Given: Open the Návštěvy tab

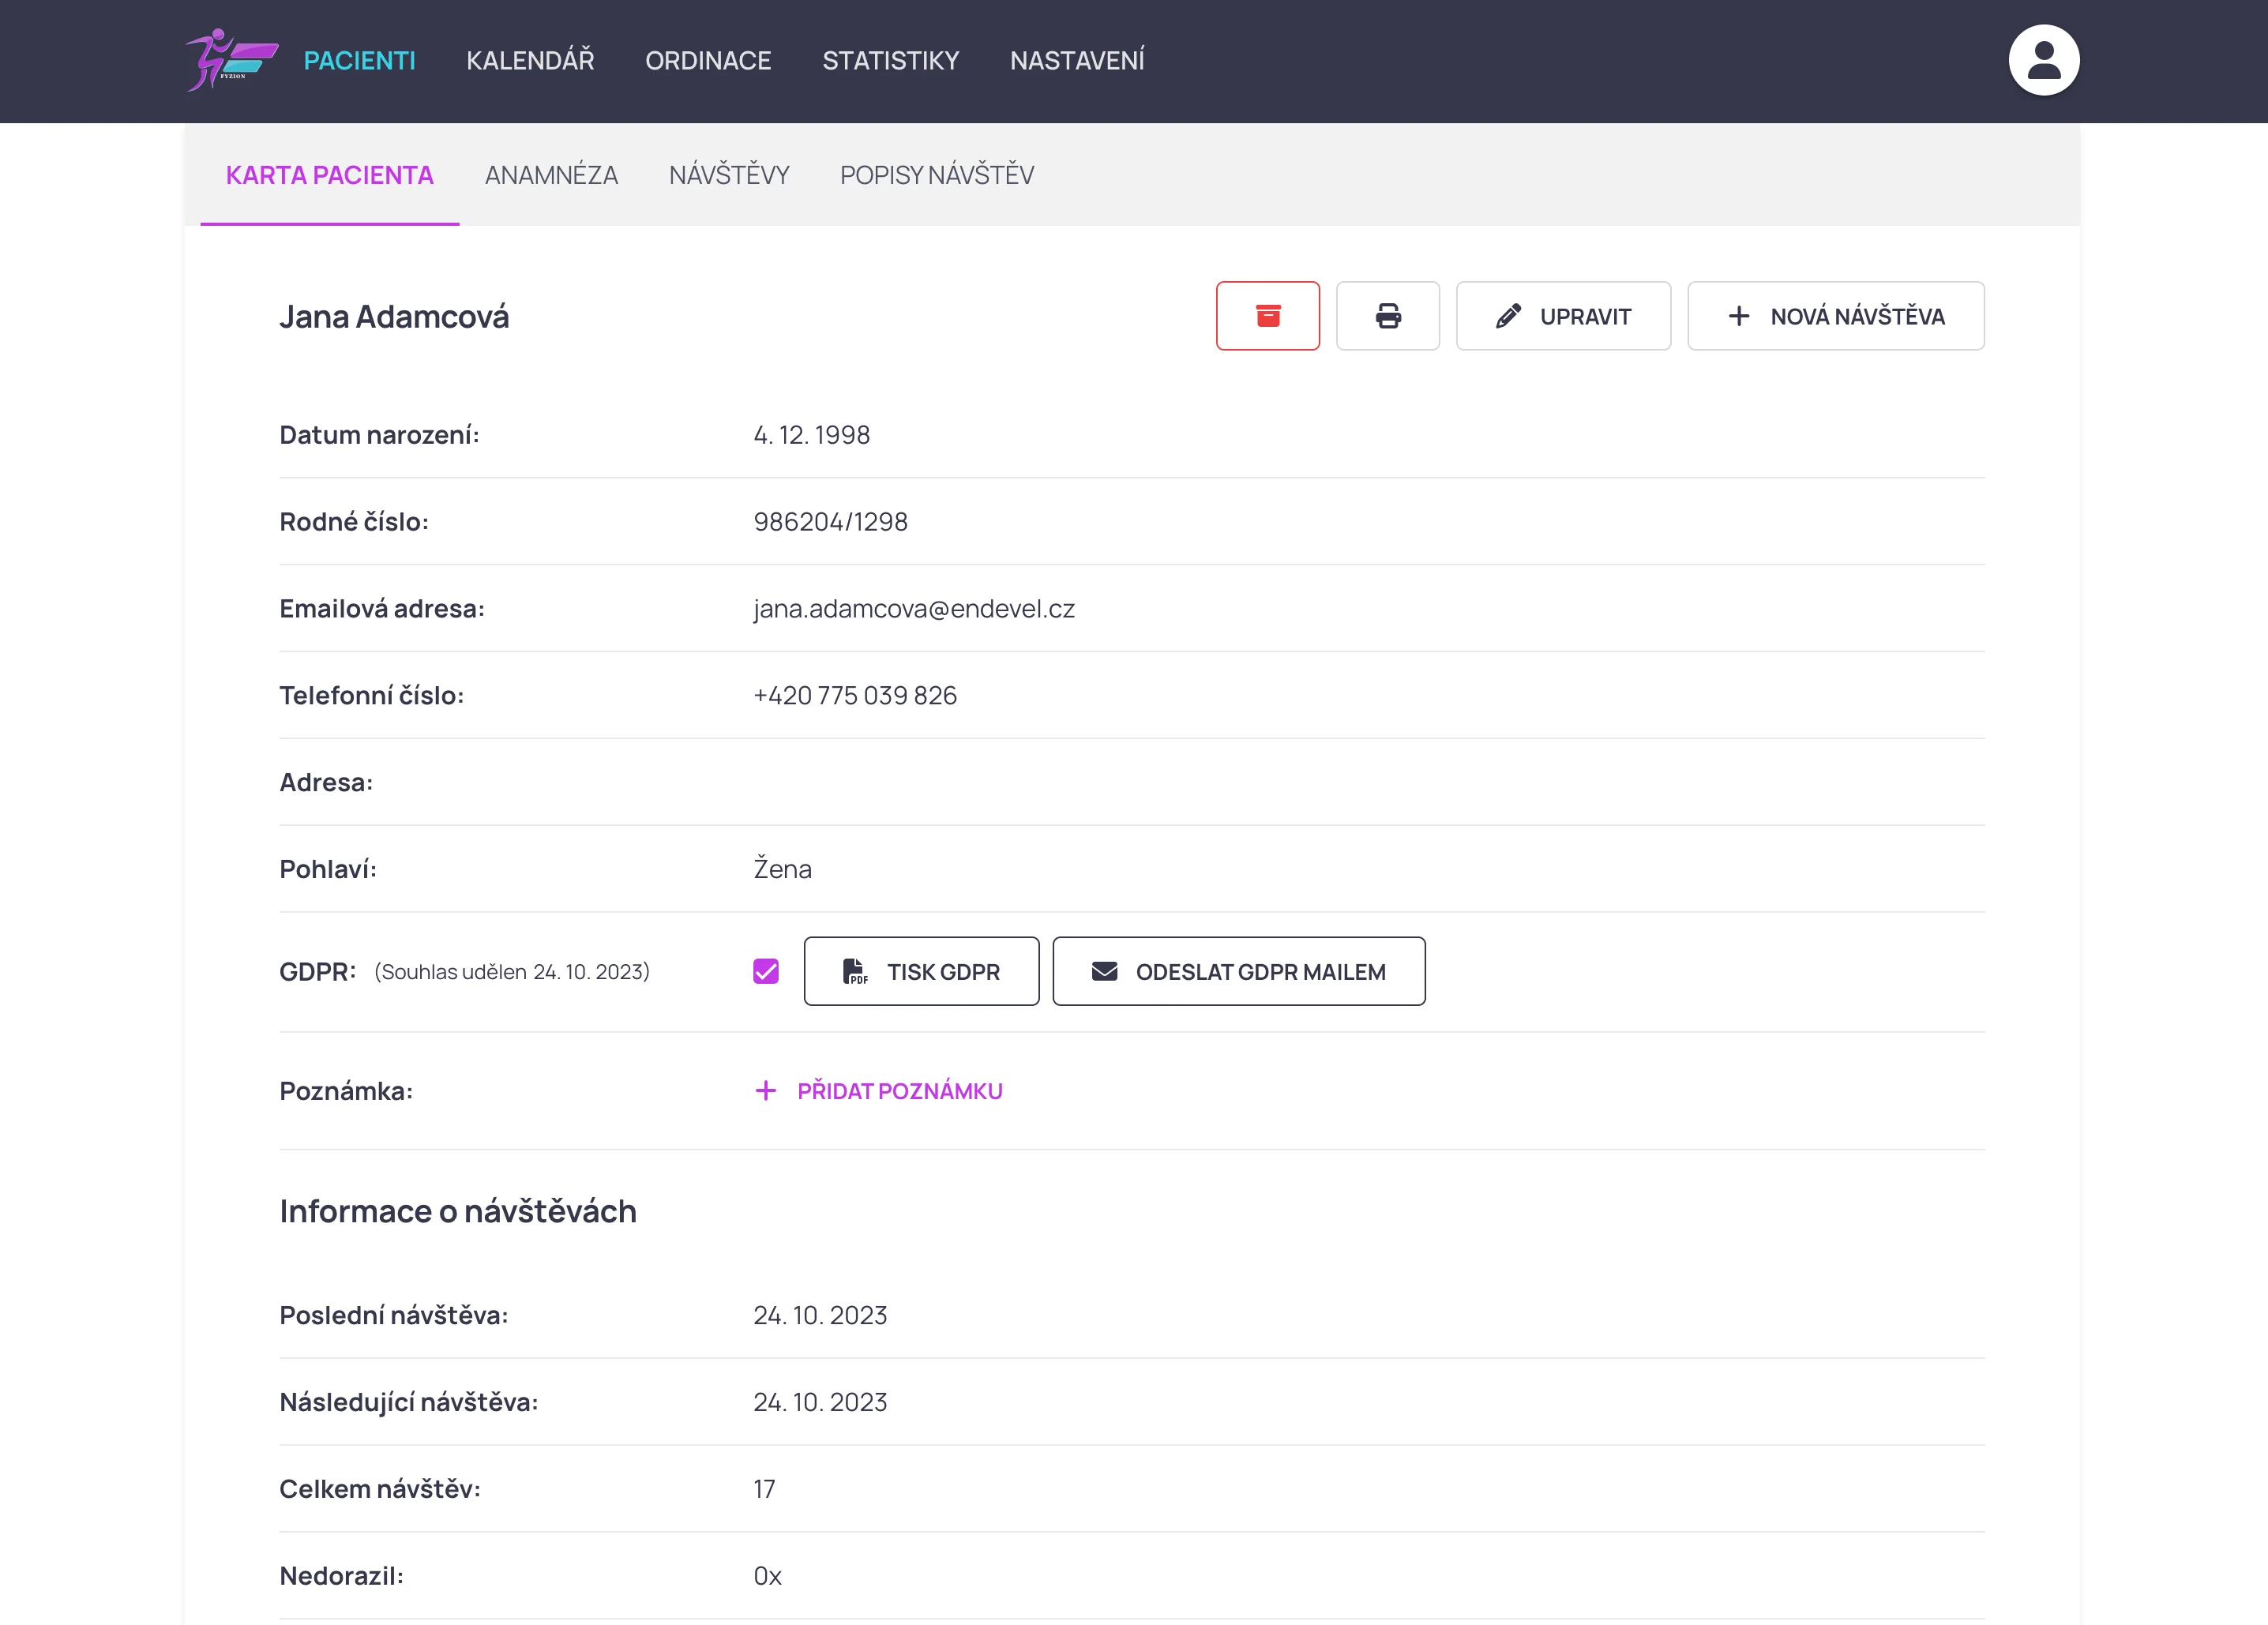Looking at the screenshot, I should 728,175.
